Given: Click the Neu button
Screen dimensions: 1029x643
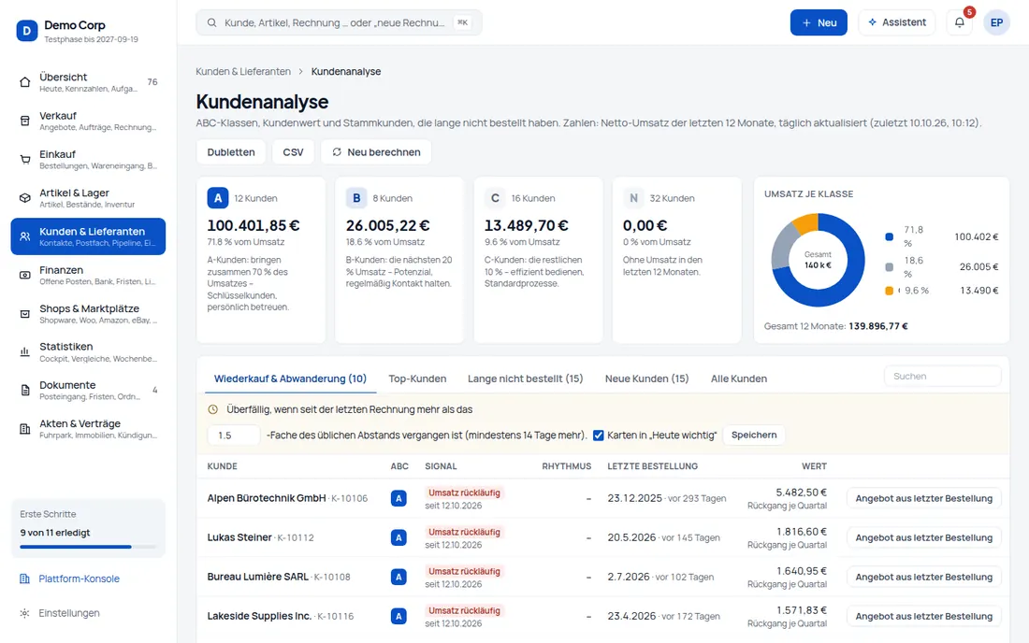Looking at the screenshot, I should [x=819, y=22].
